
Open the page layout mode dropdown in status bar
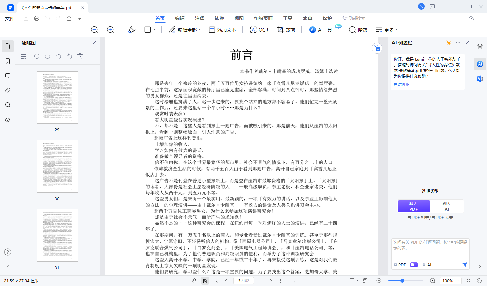pos(367,281)
